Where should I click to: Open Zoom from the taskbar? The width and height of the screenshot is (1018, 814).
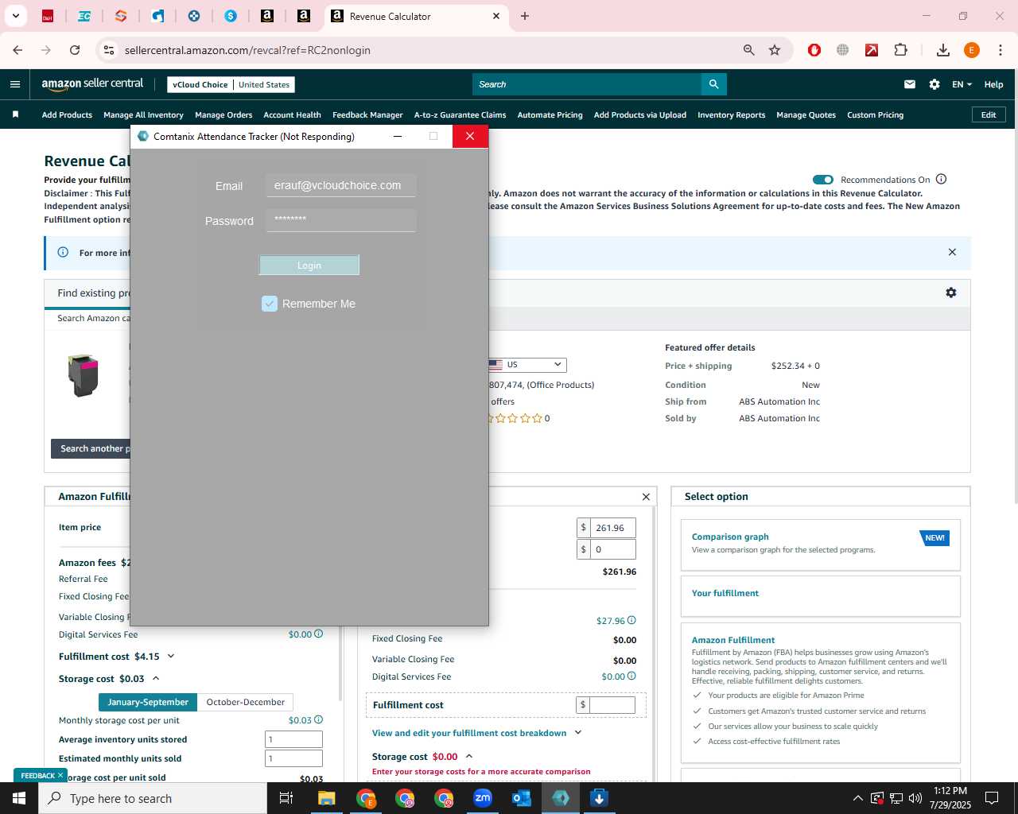[483, 798]
